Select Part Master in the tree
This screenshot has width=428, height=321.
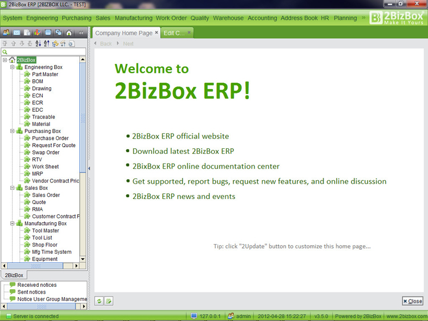[45, 74]
